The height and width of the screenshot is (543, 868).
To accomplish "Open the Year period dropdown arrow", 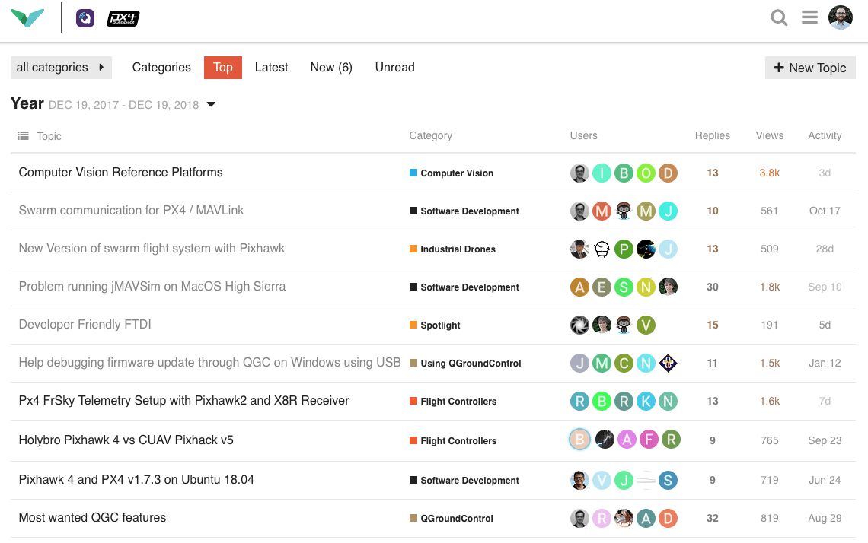I will [212, 105].
